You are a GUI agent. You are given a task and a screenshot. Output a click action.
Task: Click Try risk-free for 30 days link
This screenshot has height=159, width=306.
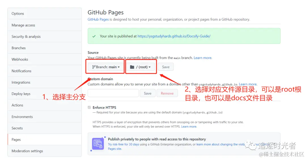coord(123,144)
